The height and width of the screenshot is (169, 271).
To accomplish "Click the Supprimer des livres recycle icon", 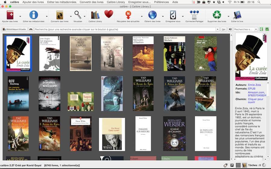I will (217, 15).
